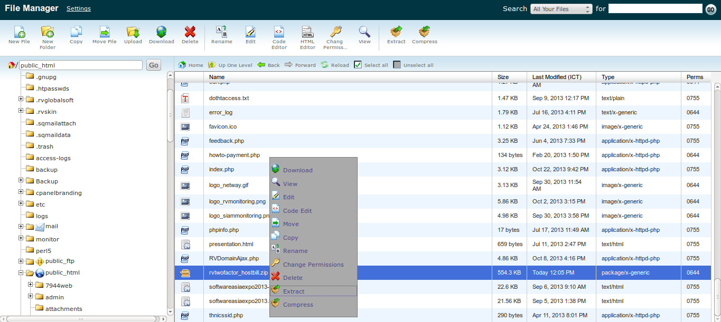721x322 pixels.
Task: Click the mail envelope folder icon in tree
Action: pos(40,227)
